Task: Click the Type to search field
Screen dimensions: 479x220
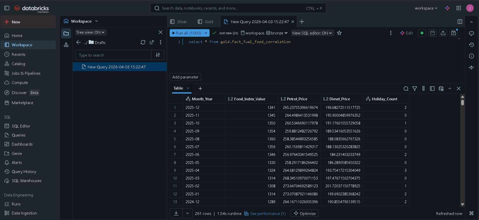Action: [x=114, y=55]
